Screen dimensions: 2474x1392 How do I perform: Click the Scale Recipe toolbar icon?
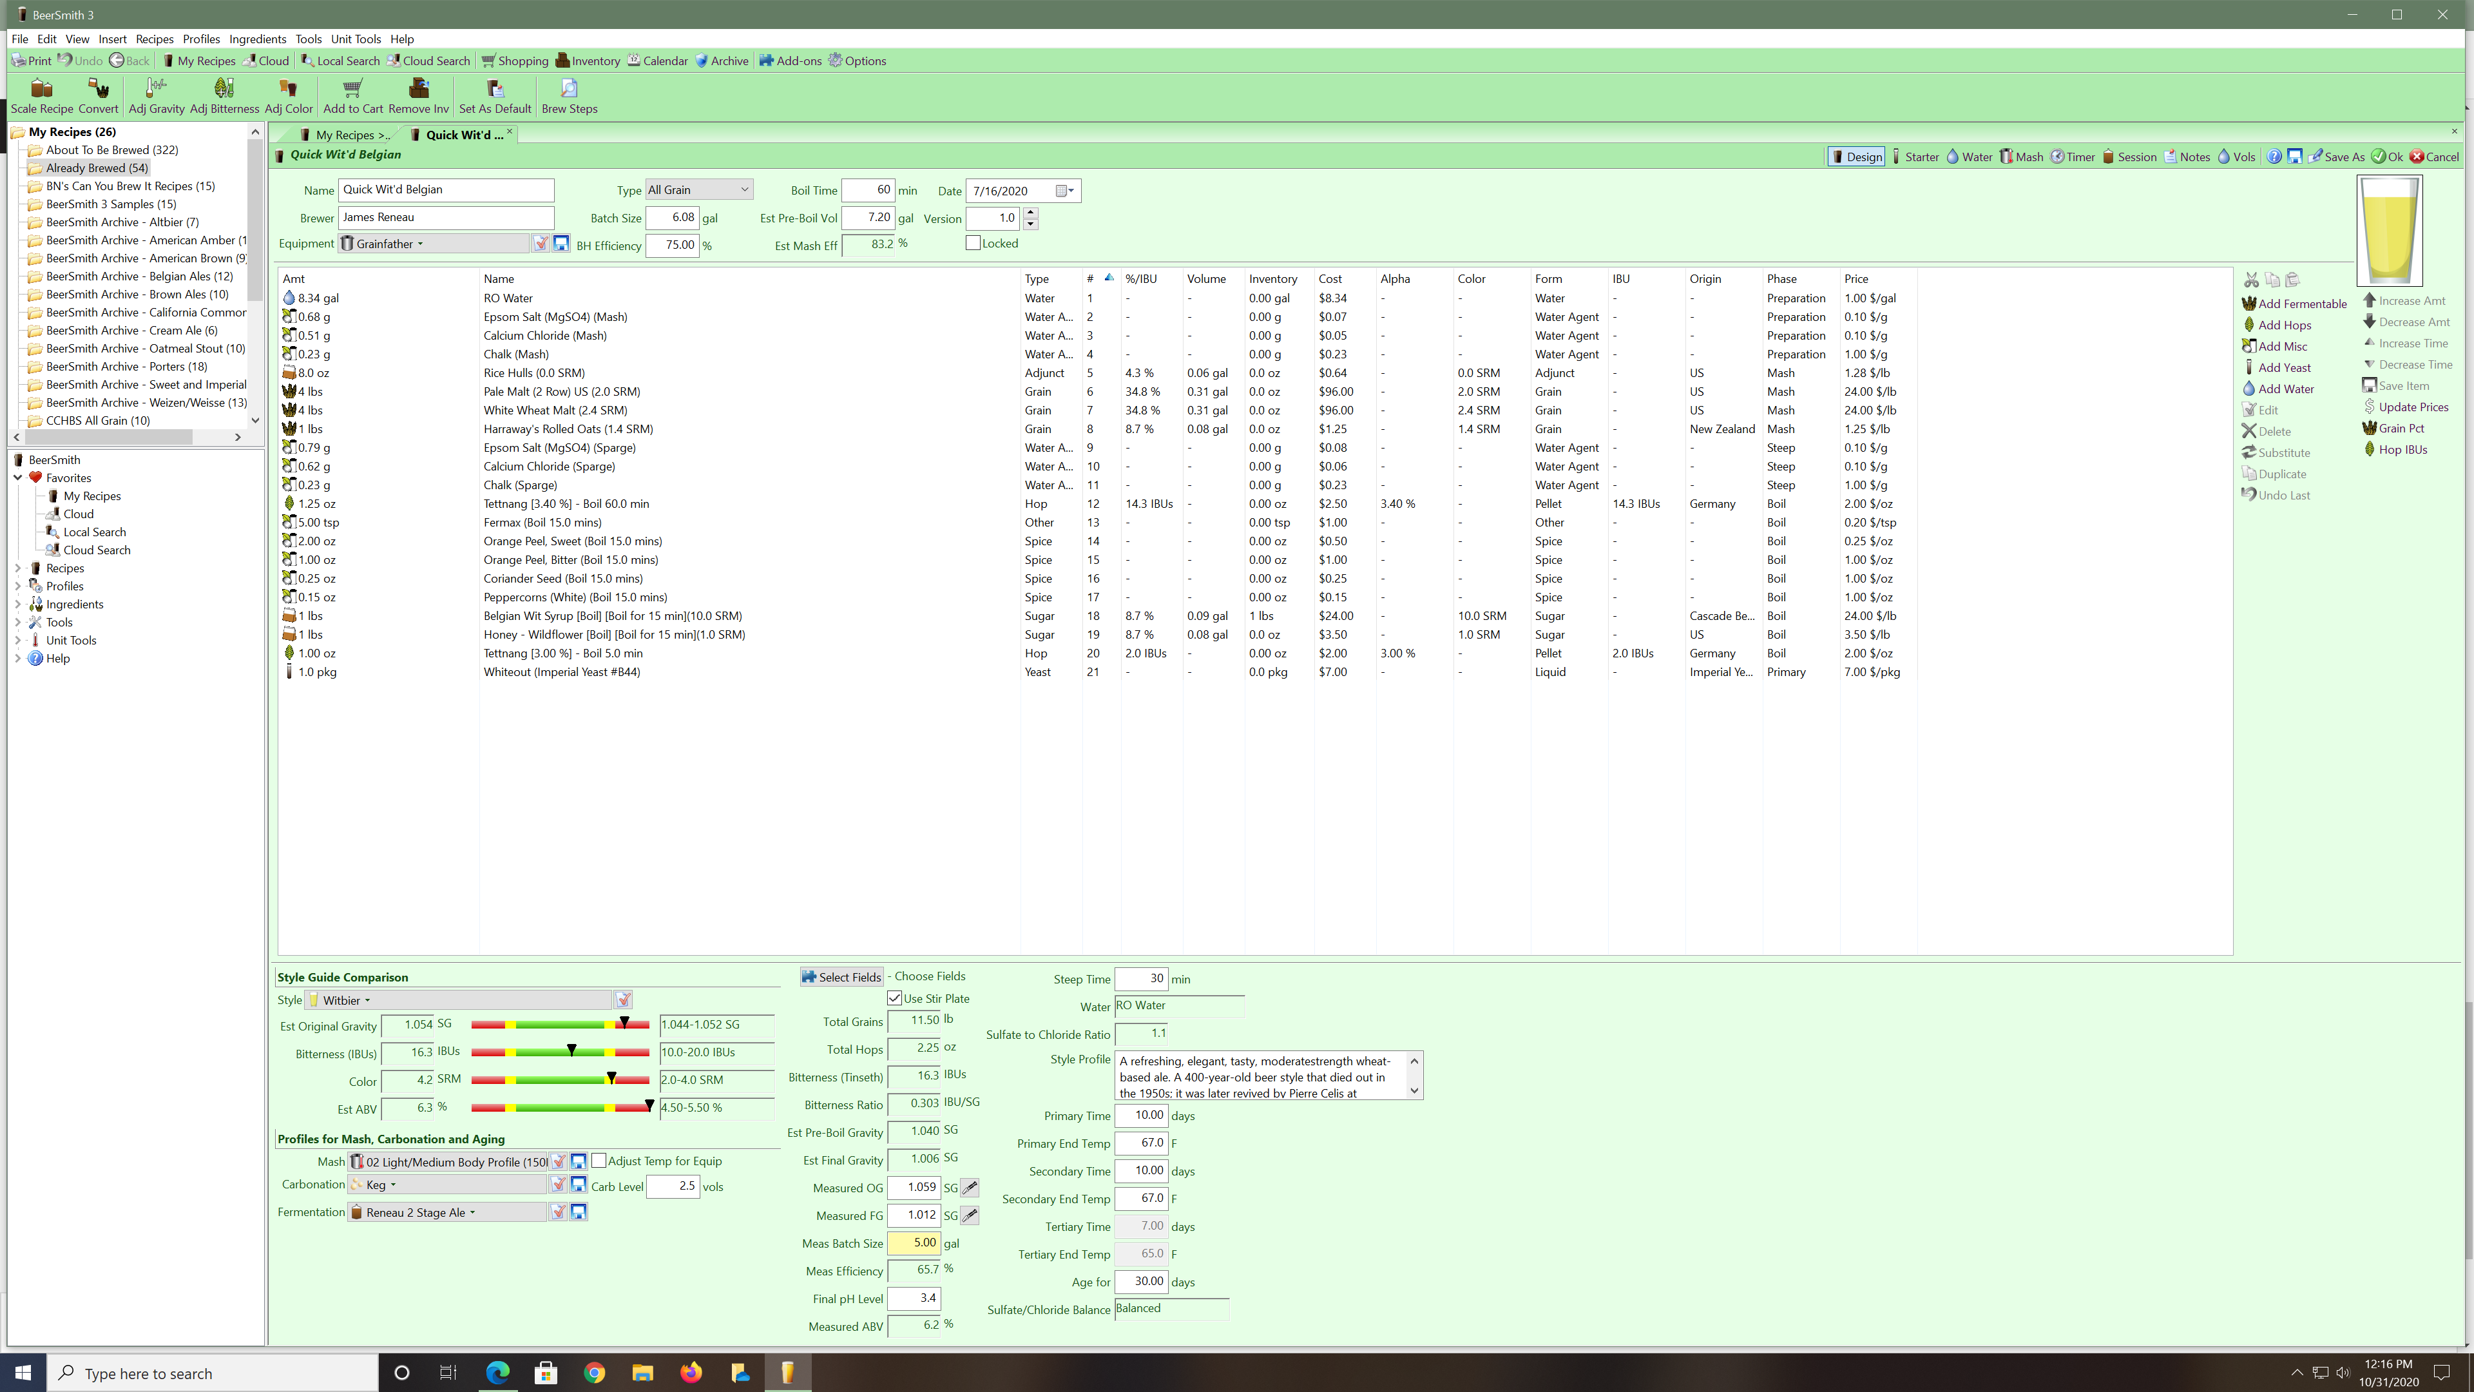[x=41, y=96]
